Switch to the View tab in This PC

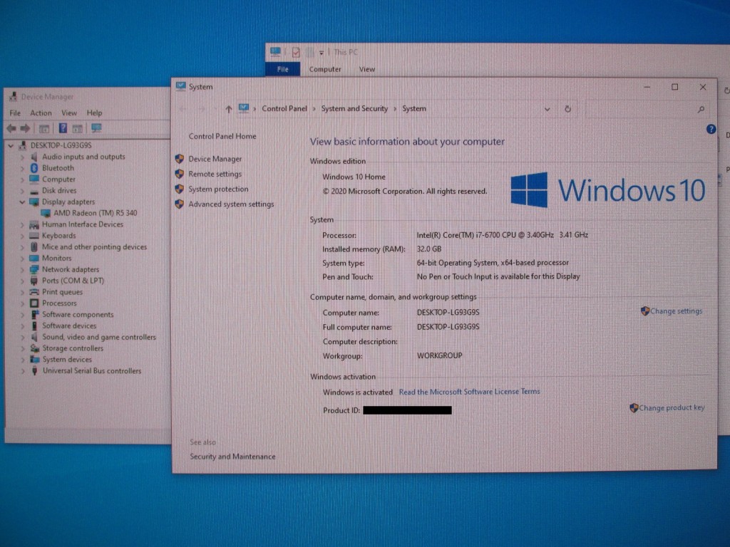tap(367, 69)
